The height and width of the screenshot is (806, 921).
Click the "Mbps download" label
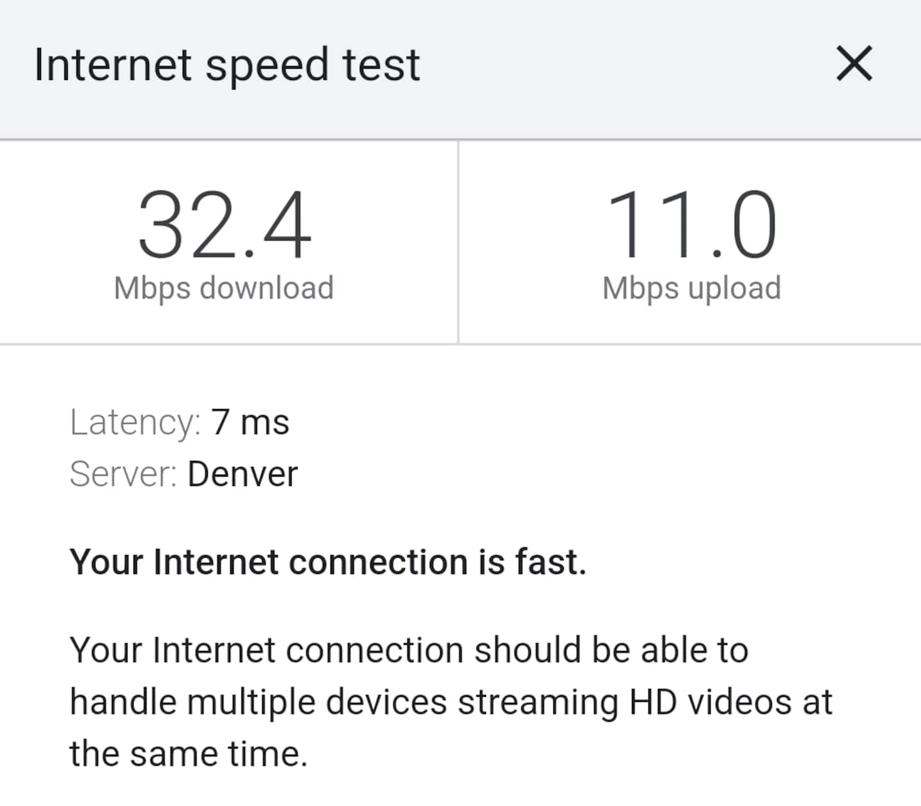[x=224, y=288]
